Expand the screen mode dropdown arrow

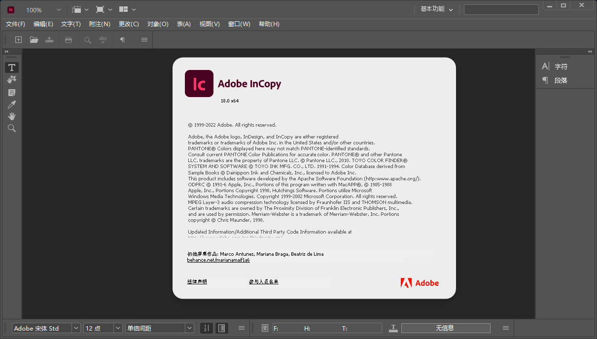[110, 9]
